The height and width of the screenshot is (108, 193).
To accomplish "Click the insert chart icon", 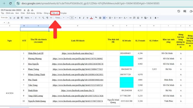I will 138,18.
